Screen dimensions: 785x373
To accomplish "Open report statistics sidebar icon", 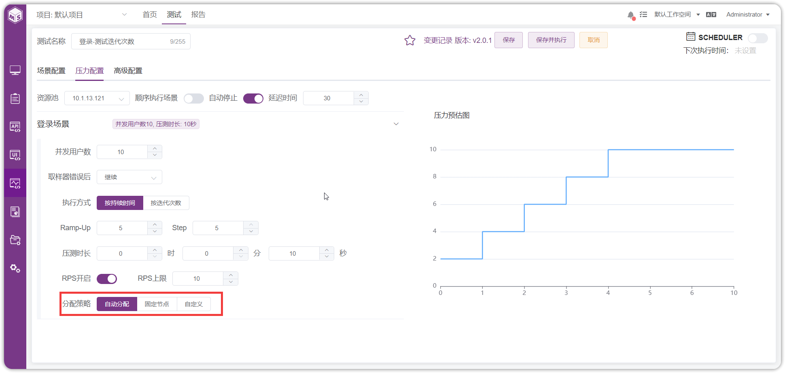I will pyautogui.click(x=15, y=212).
